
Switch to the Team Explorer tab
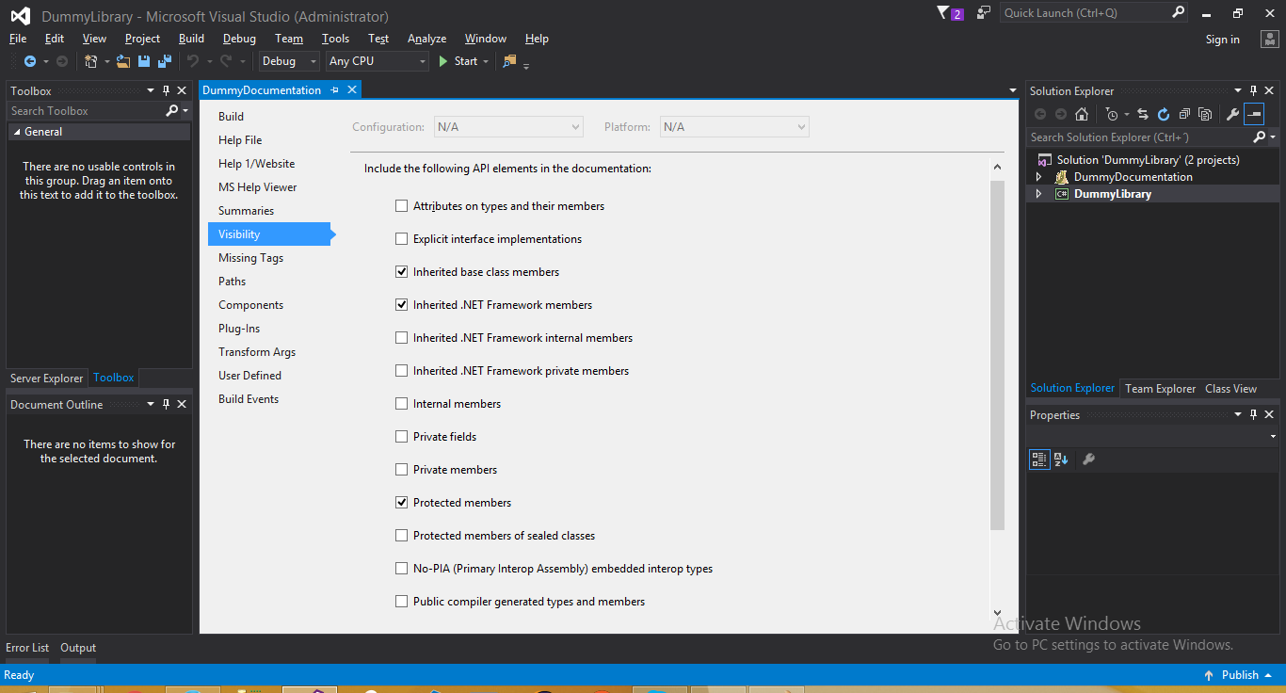(x=1160, y=389)
